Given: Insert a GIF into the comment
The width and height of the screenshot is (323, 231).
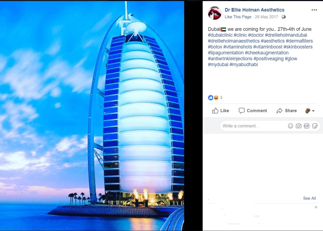Looking at the screenshot, I should tap(307, 126).
